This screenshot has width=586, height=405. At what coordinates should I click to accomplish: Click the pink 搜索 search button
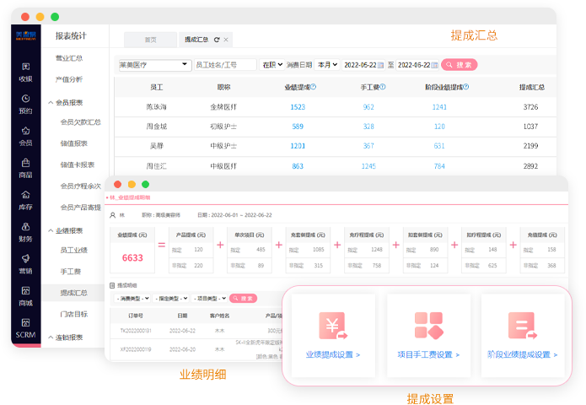tap(460, 65)
